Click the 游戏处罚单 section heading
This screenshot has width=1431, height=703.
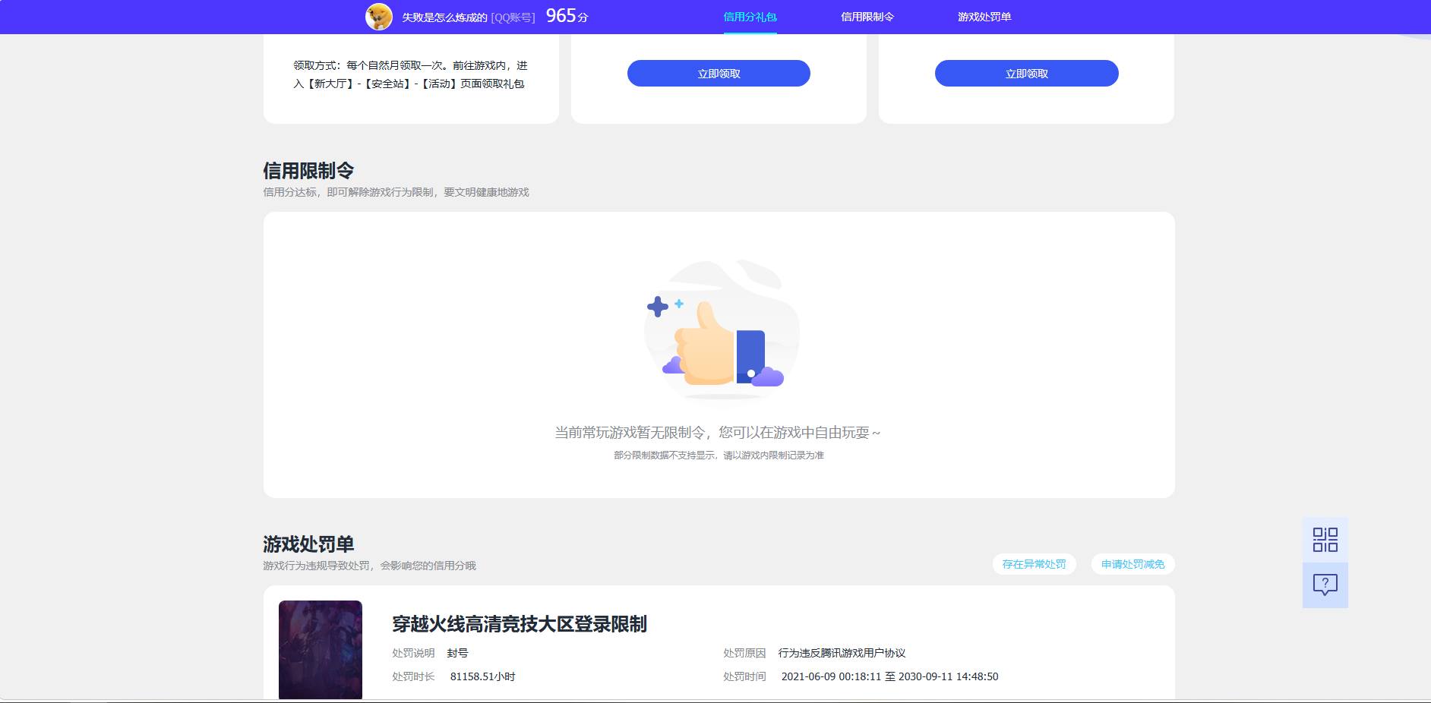point(308,544)
